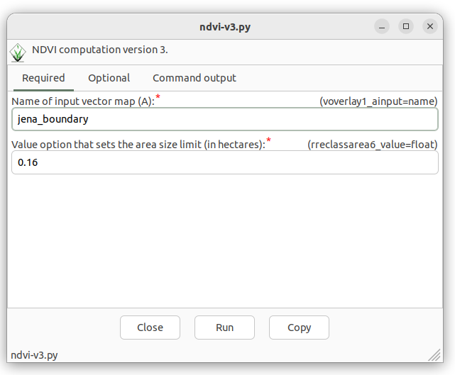Click the GRASS GIS logo icon

[x=18, y=52]
